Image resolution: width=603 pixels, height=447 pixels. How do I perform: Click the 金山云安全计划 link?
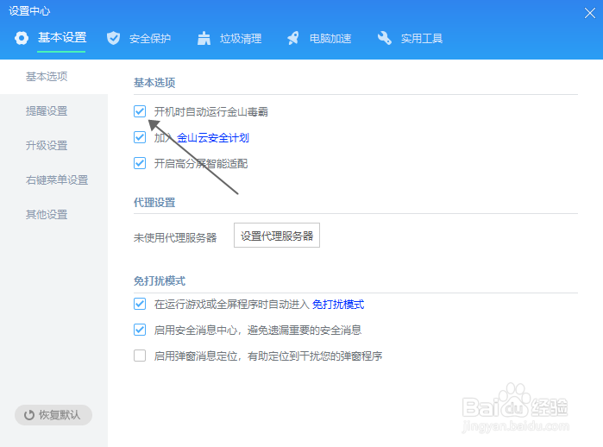213,138
